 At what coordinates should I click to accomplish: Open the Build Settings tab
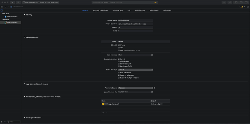tap(140, 10)
